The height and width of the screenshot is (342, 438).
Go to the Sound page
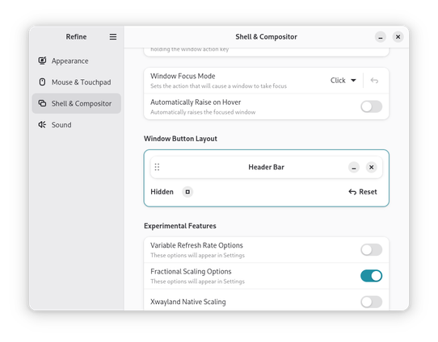[x=77, y=124]
